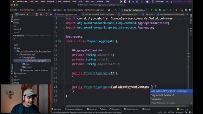Run with coverage icon in toolbar
Screen dimensions: 203x114
coord(160,10)
